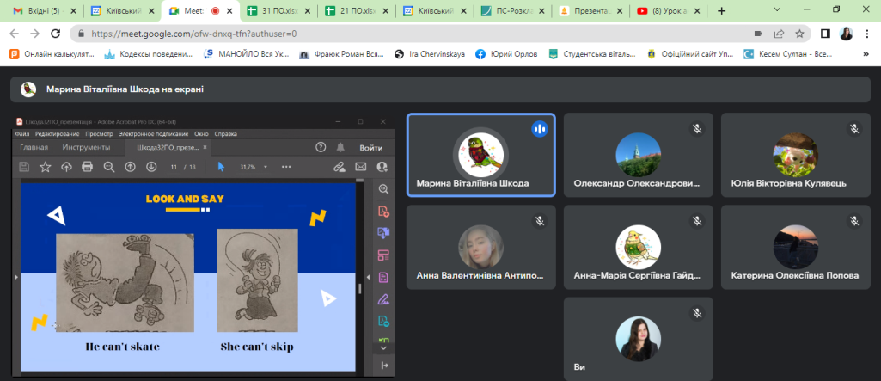
Task: Open the Окно menu
Action: pos(201,134)
